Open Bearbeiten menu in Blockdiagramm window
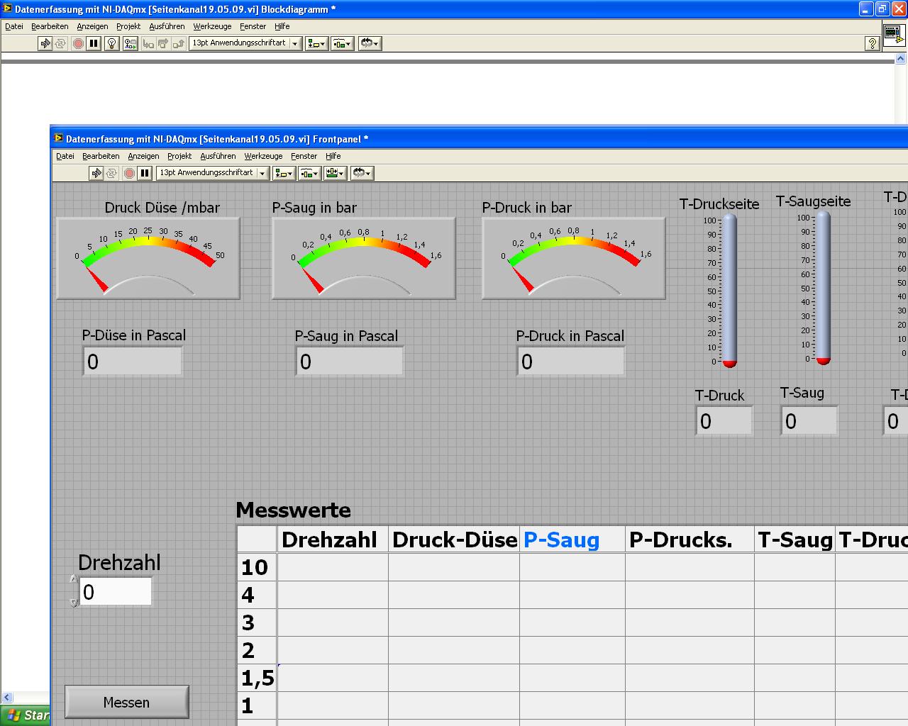Viewport: 908px width, 726px height. 50,26
